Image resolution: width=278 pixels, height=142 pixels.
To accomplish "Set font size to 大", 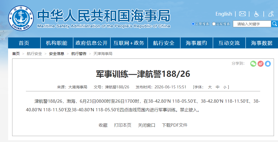I will 210,87.
